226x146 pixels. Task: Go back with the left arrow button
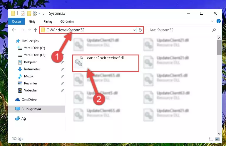[x=14, y=30]
